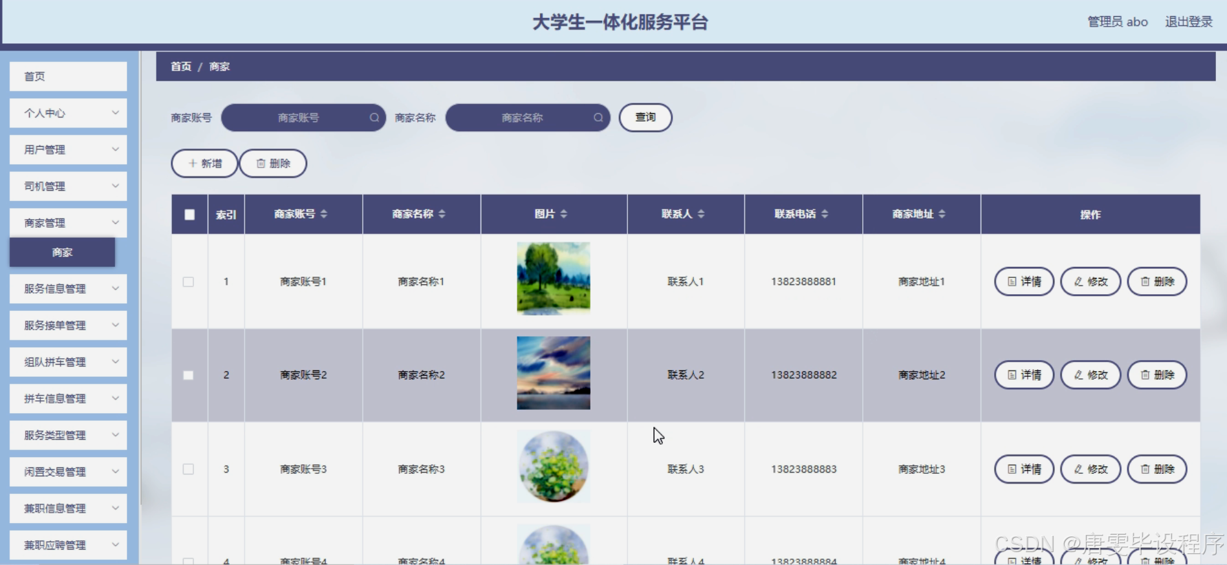Open 详情 for 商家账号1 row
Image resolution: width=1227 pixels, height=565 pixels.
[x=1025, y=282]
